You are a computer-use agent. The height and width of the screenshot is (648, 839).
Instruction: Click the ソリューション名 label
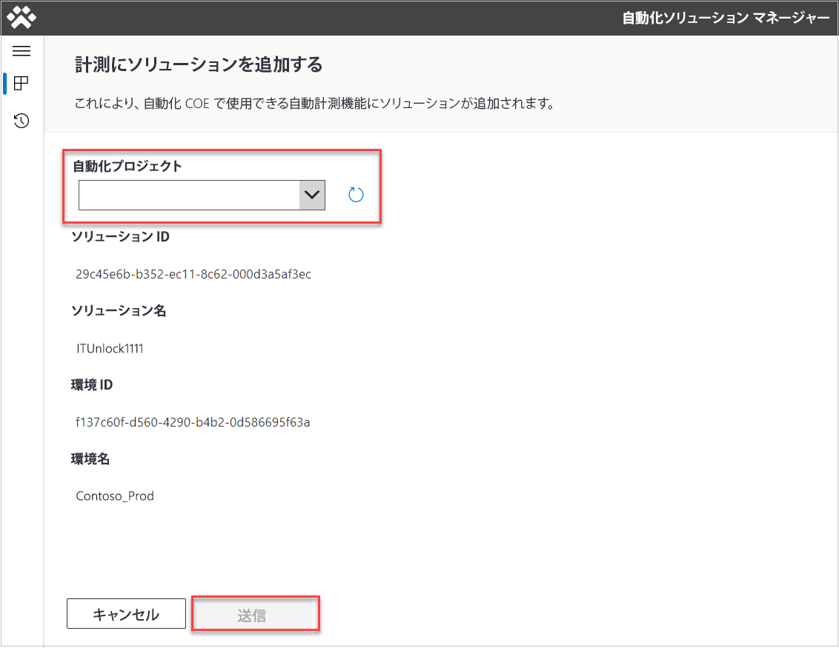coord(119,310)
